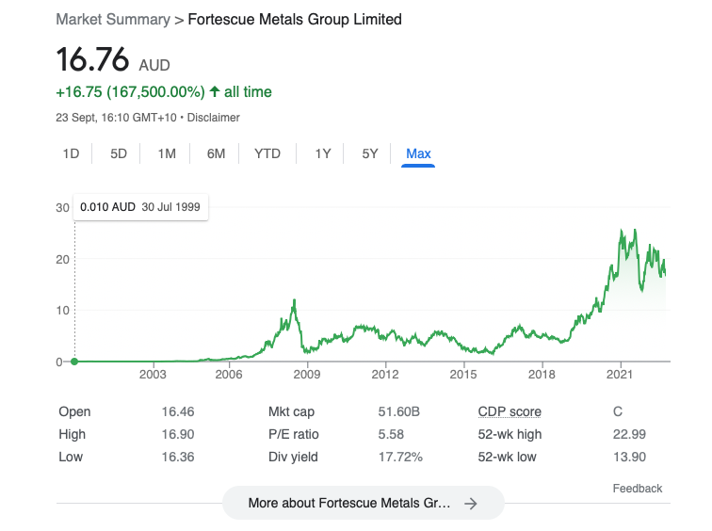Click the arrow icon in More about button
Viewport: 712px width, 531px height.
tap(471, 504)
